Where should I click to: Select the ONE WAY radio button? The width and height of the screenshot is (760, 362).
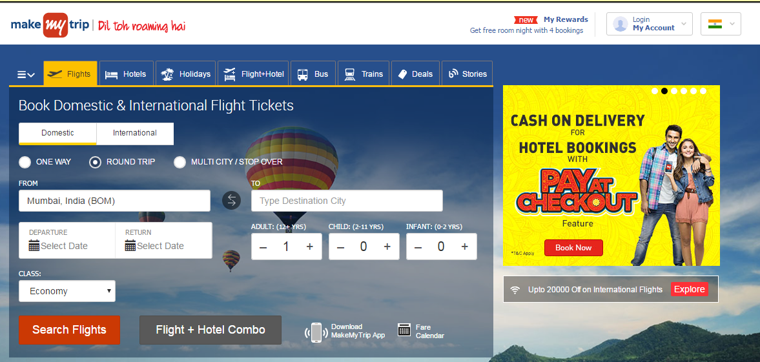click(25, 162)
